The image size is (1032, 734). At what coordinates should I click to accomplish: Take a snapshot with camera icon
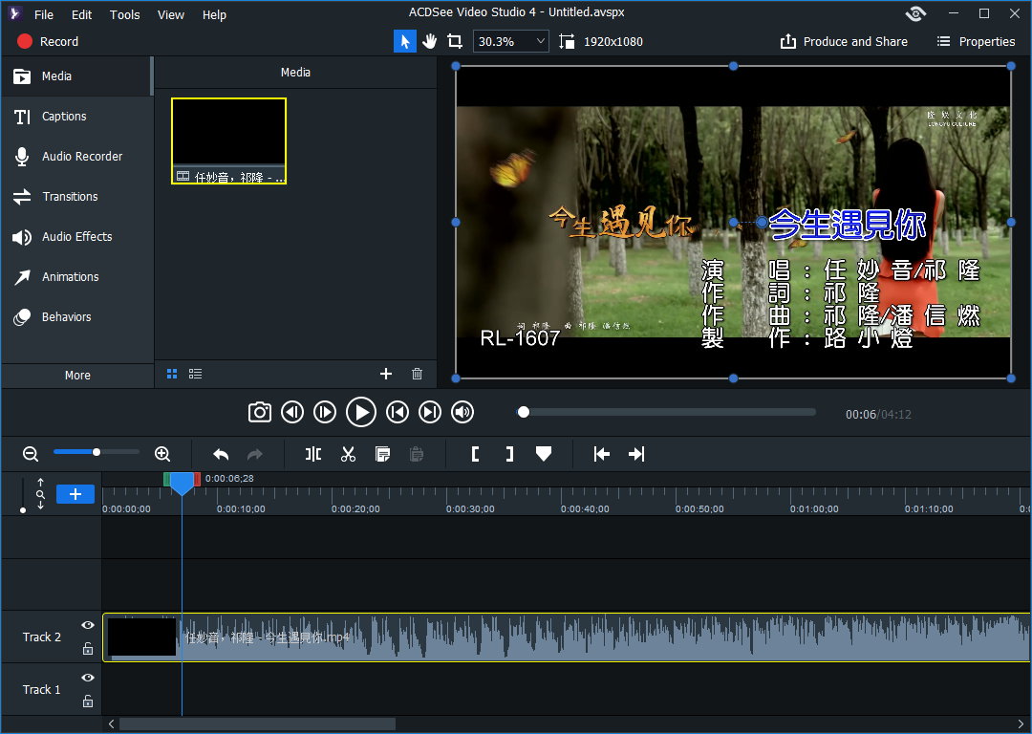[259, 413]
